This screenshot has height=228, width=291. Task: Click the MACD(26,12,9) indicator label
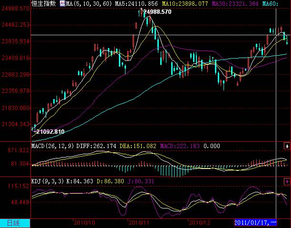53,146
